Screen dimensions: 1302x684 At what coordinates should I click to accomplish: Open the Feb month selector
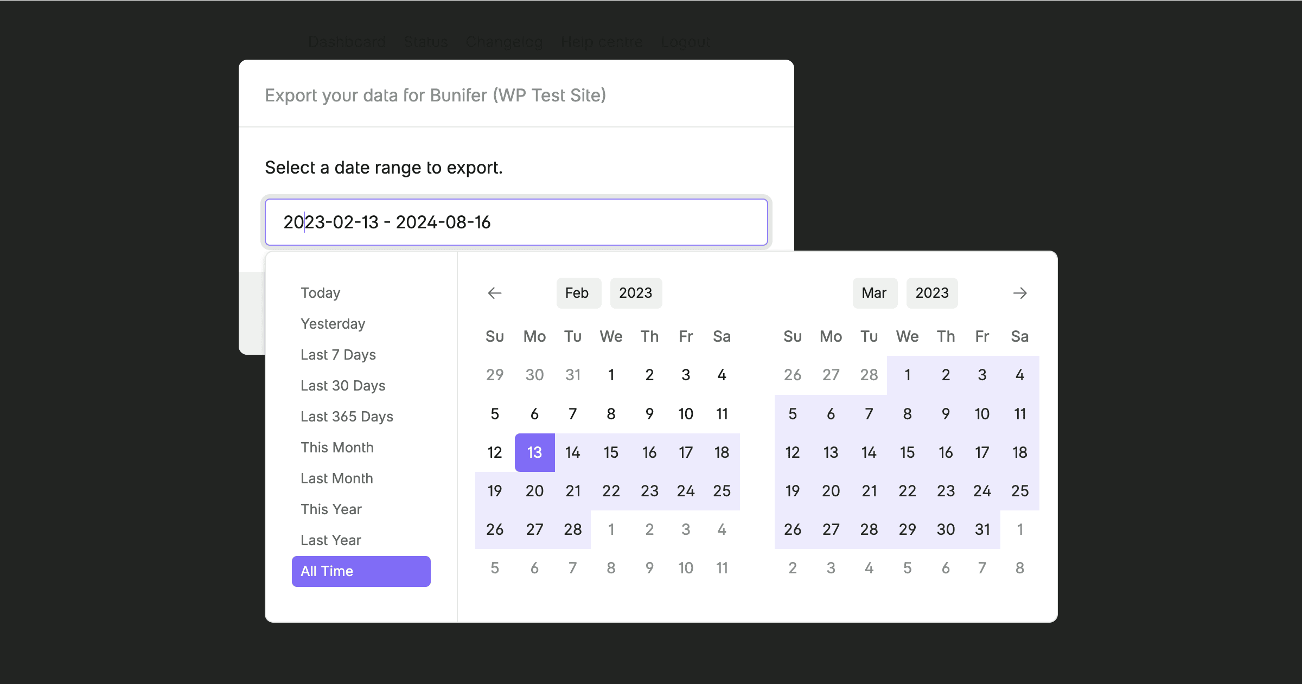[x=578, y=293]
